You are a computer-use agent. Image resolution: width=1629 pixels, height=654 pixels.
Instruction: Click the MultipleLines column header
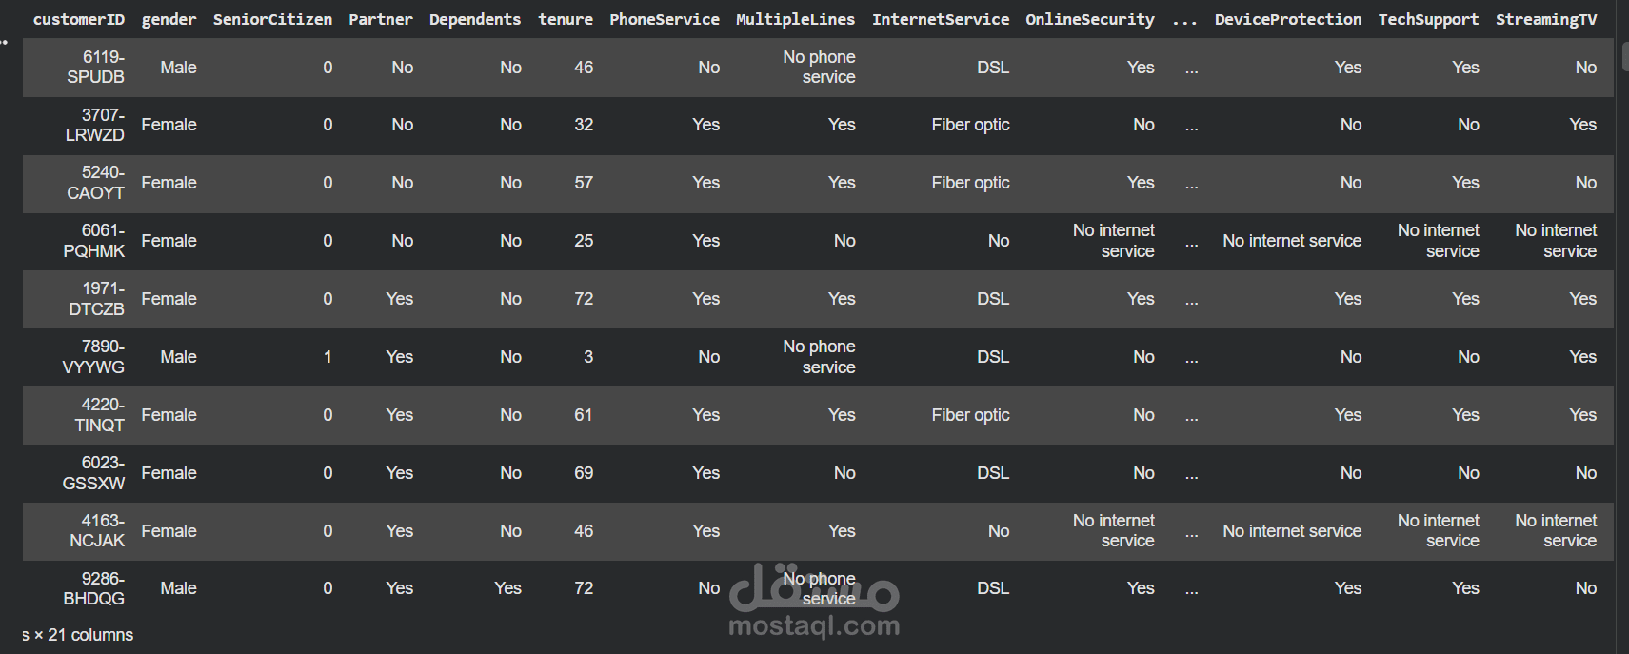(795, 19)
